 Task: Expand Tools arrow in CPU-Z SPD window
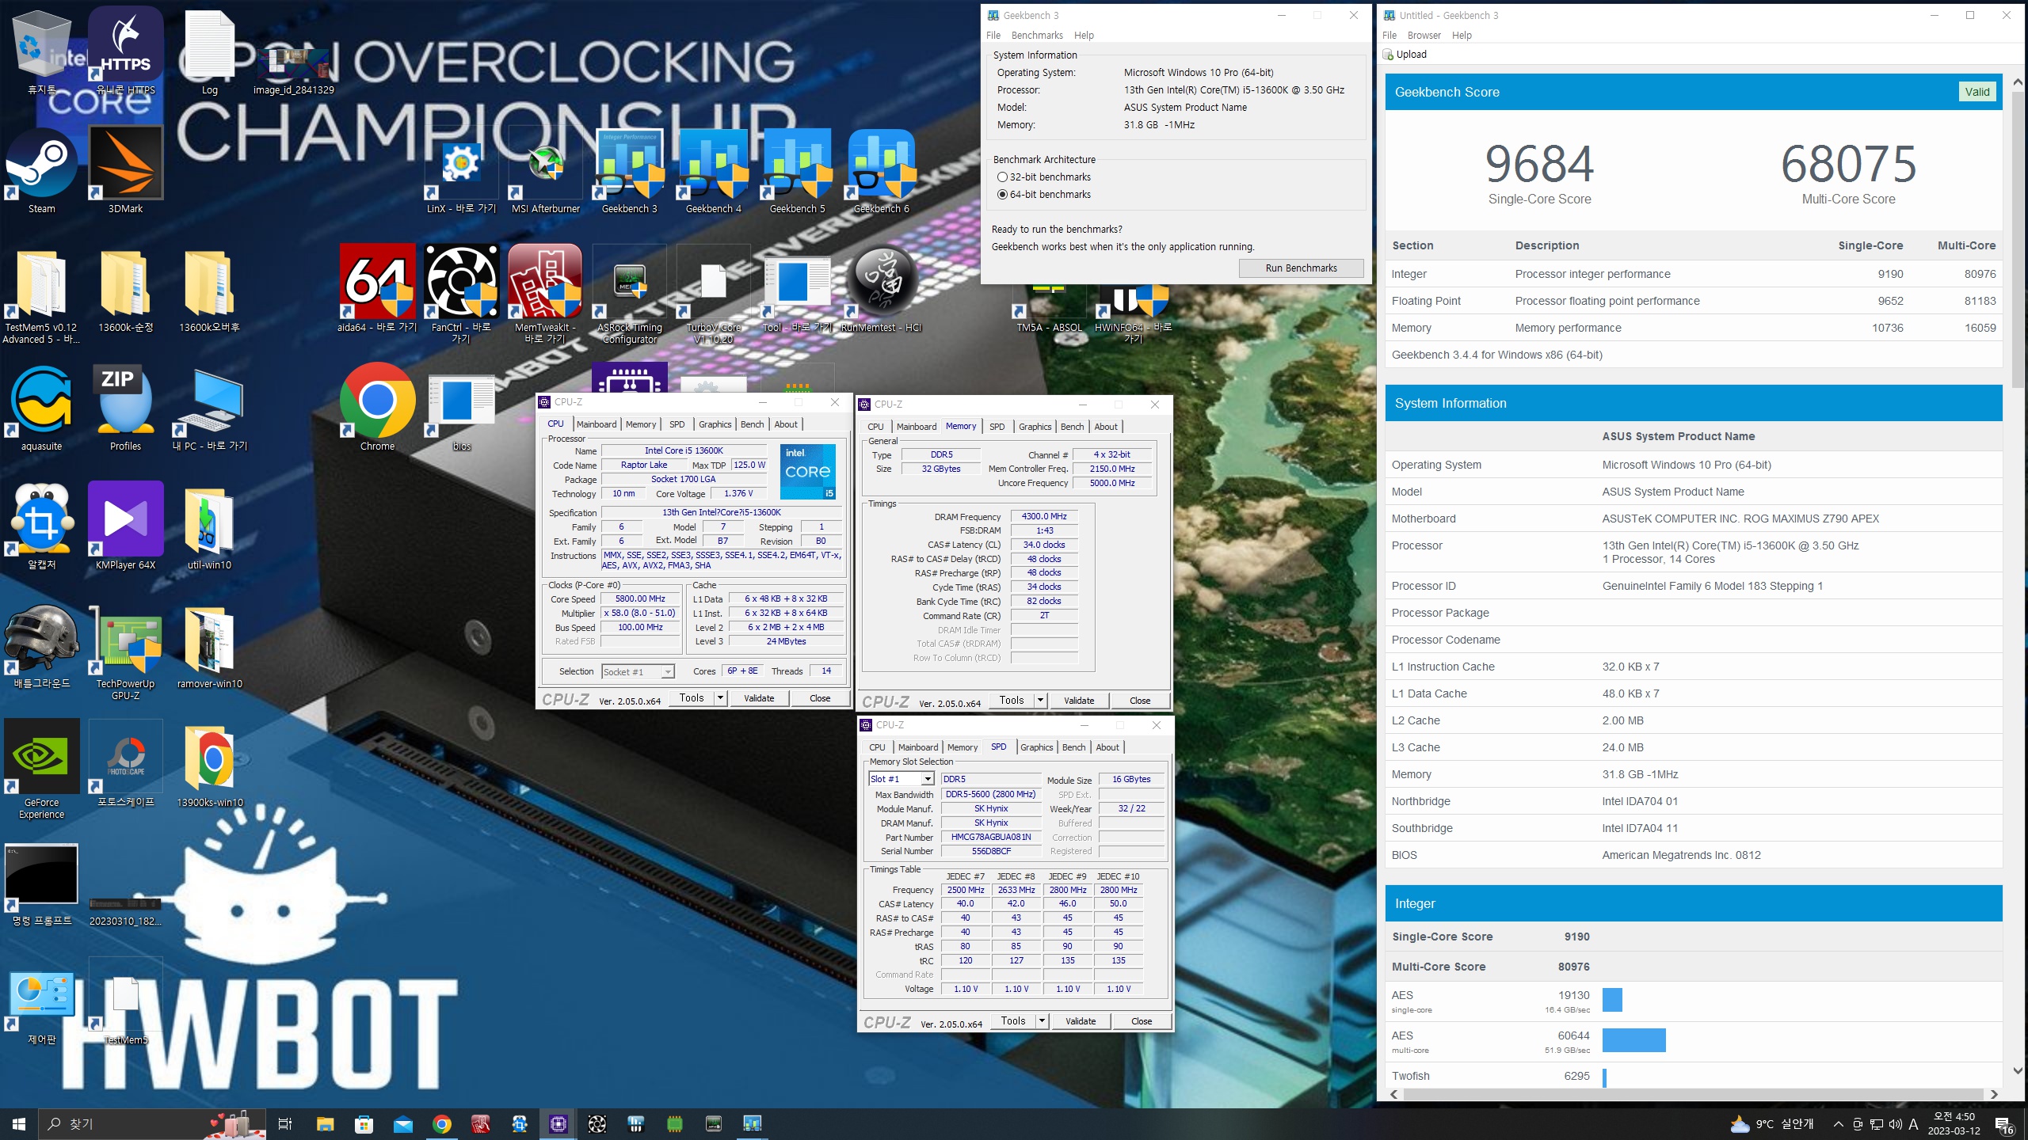[x=1042, y=1021]
